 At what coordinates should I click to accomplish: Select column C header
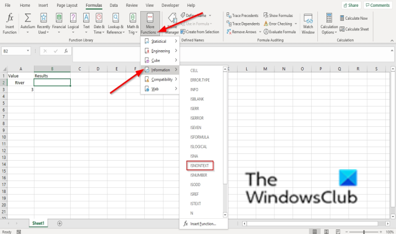point(80,69)
